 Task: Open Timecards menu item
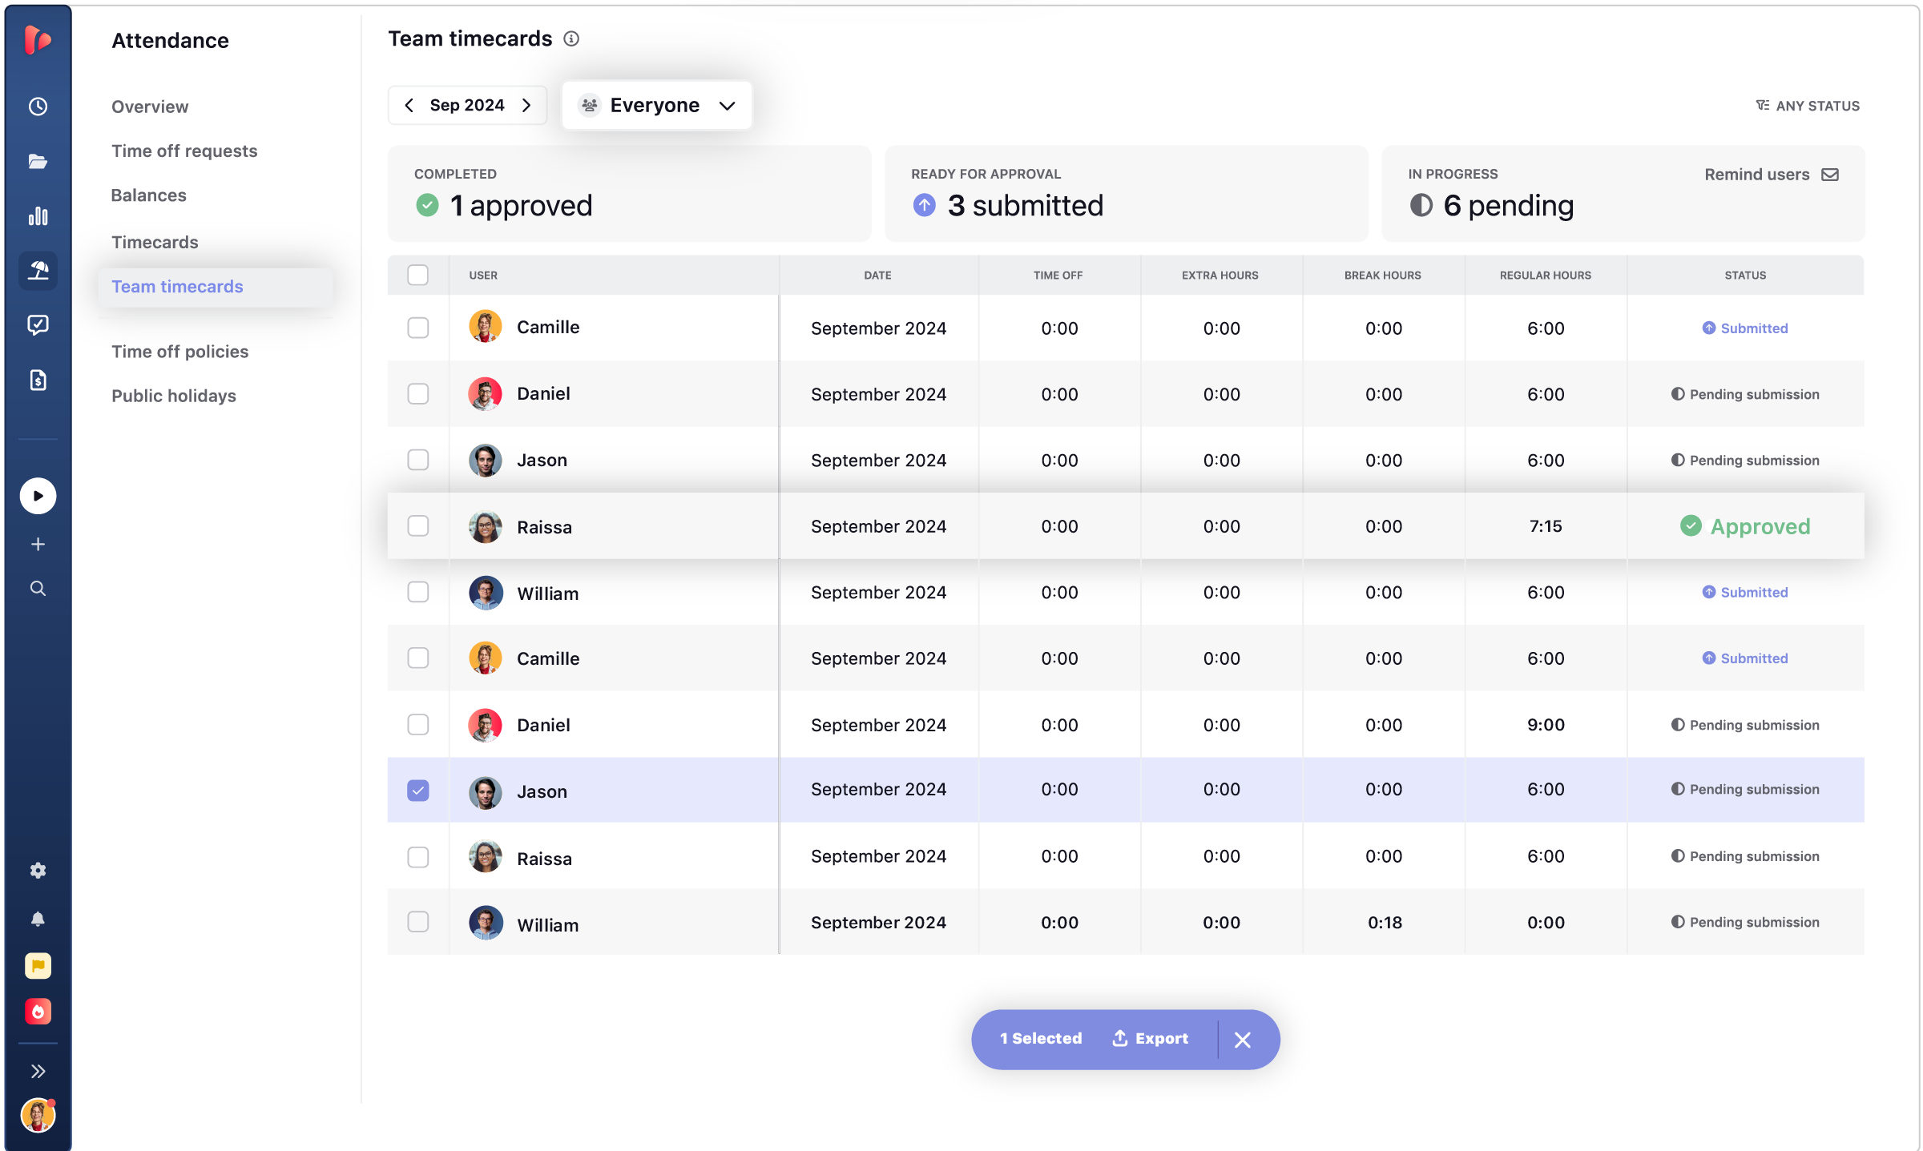pyautogui.click(x=155, y=242)
